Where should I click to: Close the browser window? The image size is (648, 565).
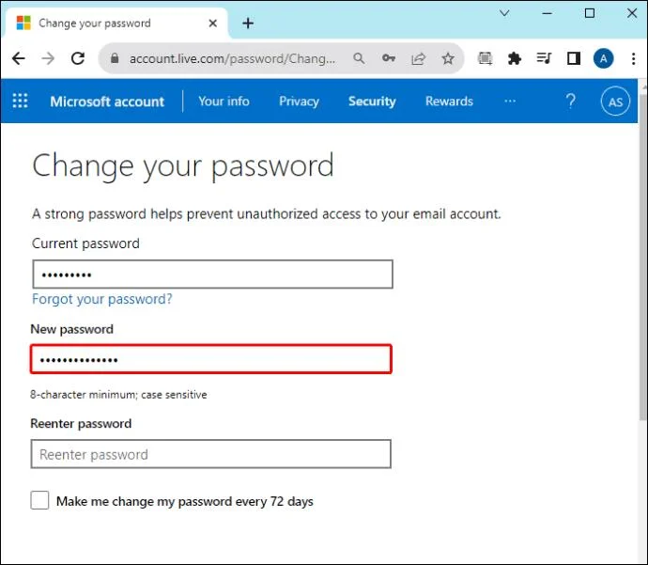tap(632, 13)
